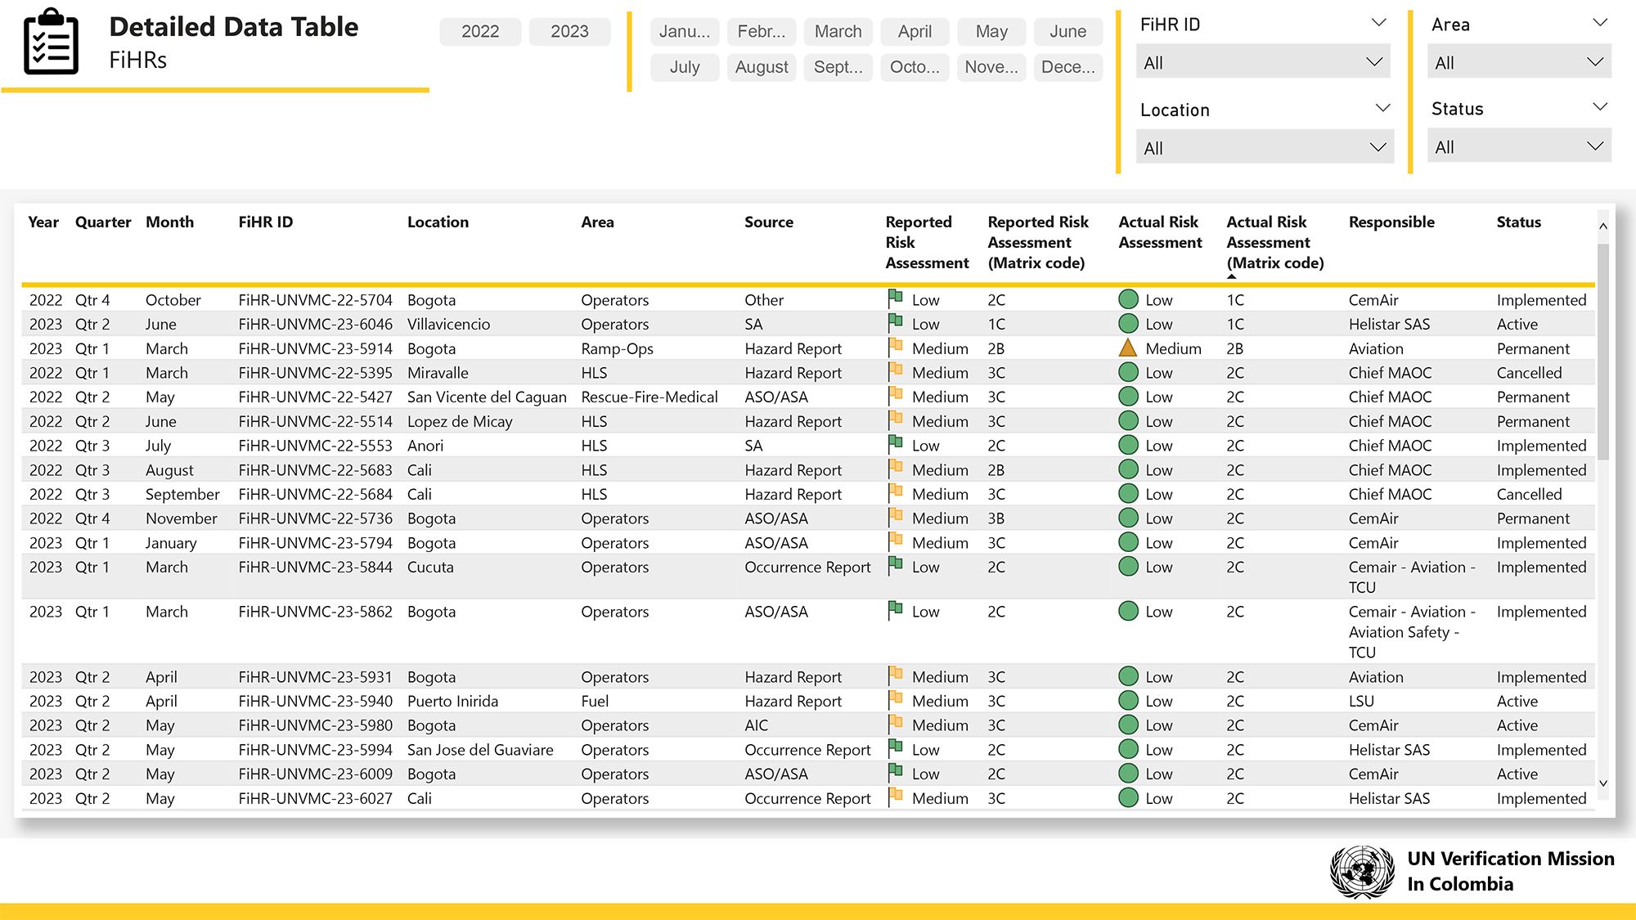The image size is (1636, 920).
Task: Click green circle in FiHR-UNVMC-22-5736 row
Action: pos(1128,518)
